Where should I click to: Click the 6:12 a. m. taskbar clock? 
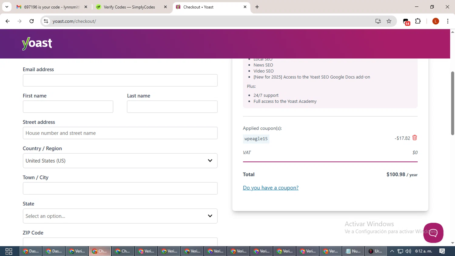[424, 251]
